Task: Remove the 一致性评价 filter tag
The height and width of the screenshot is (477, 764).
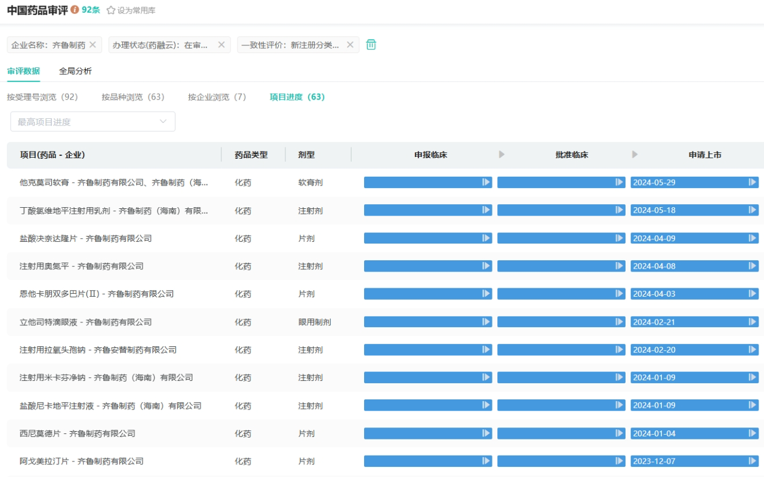Action: click(350, 45)
